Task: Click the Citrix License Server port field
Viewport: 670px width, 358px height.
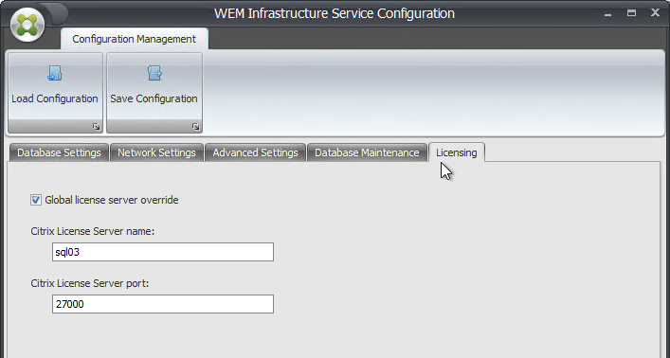Action: [x=163, y=304]
